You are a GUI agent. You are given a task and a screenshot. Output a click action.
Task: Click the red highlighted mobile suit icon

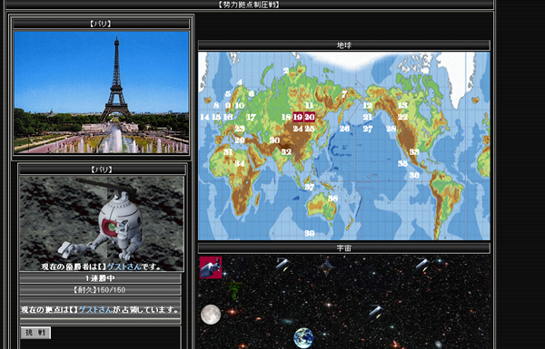pos(211,267)
